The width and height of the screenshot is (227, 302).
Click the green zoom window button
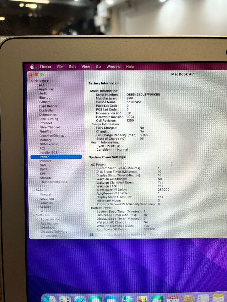(x=42, y=75)
